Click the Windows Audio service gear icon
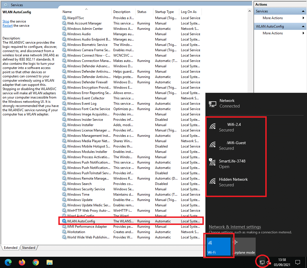 pos(64,34)
